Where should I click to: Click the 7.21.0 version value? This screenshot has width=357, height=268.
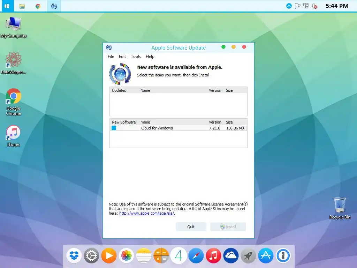[x=214, y=128]
